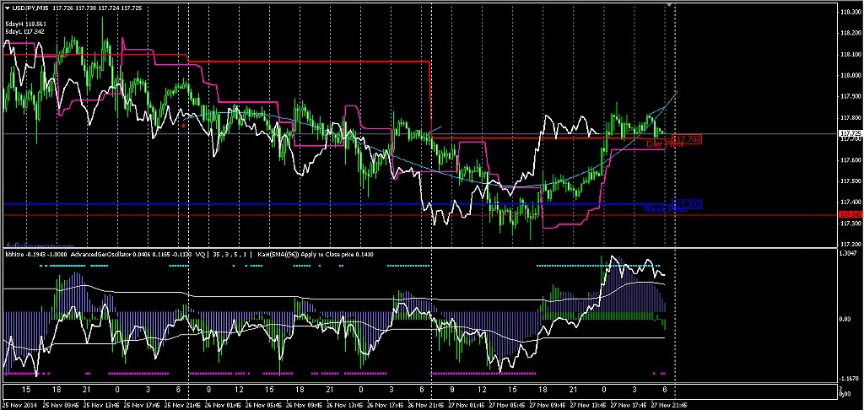864x410 pixels.
Task: Click the 25 Nov 2014 date label
Action: tap(19, 404)
